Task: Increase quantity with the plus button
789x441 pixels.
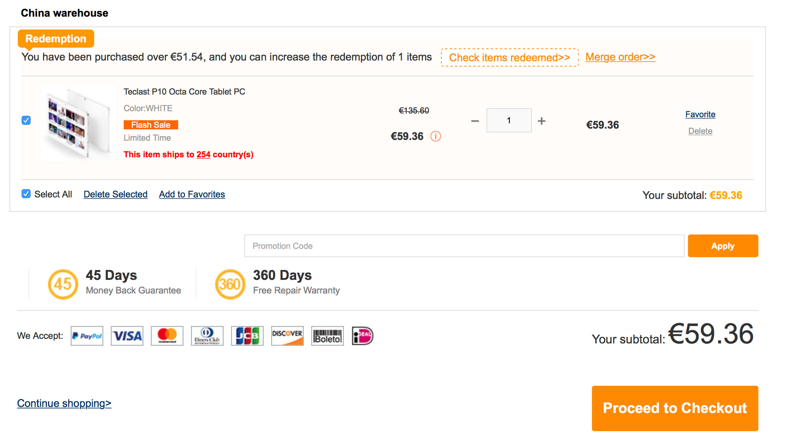Action: tap(542, 121)
